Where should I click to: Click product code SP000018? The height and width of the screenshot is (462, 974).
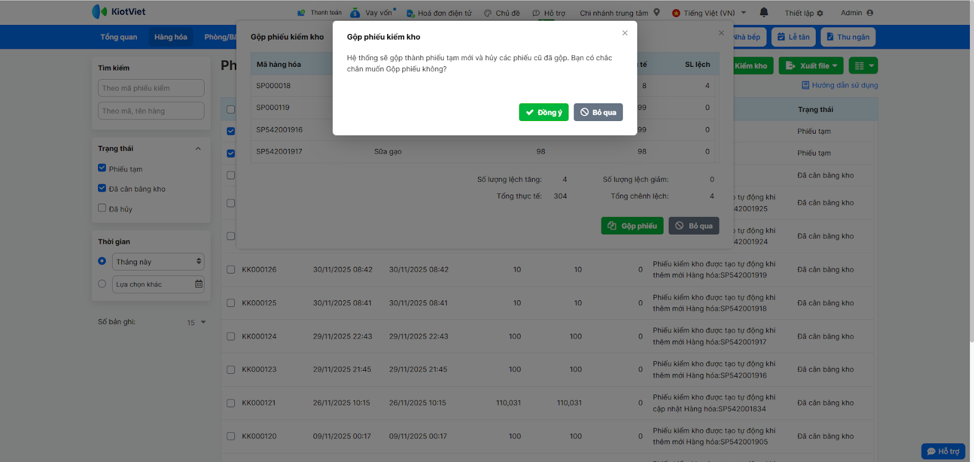pyautogui.click(x=273, y=86)
